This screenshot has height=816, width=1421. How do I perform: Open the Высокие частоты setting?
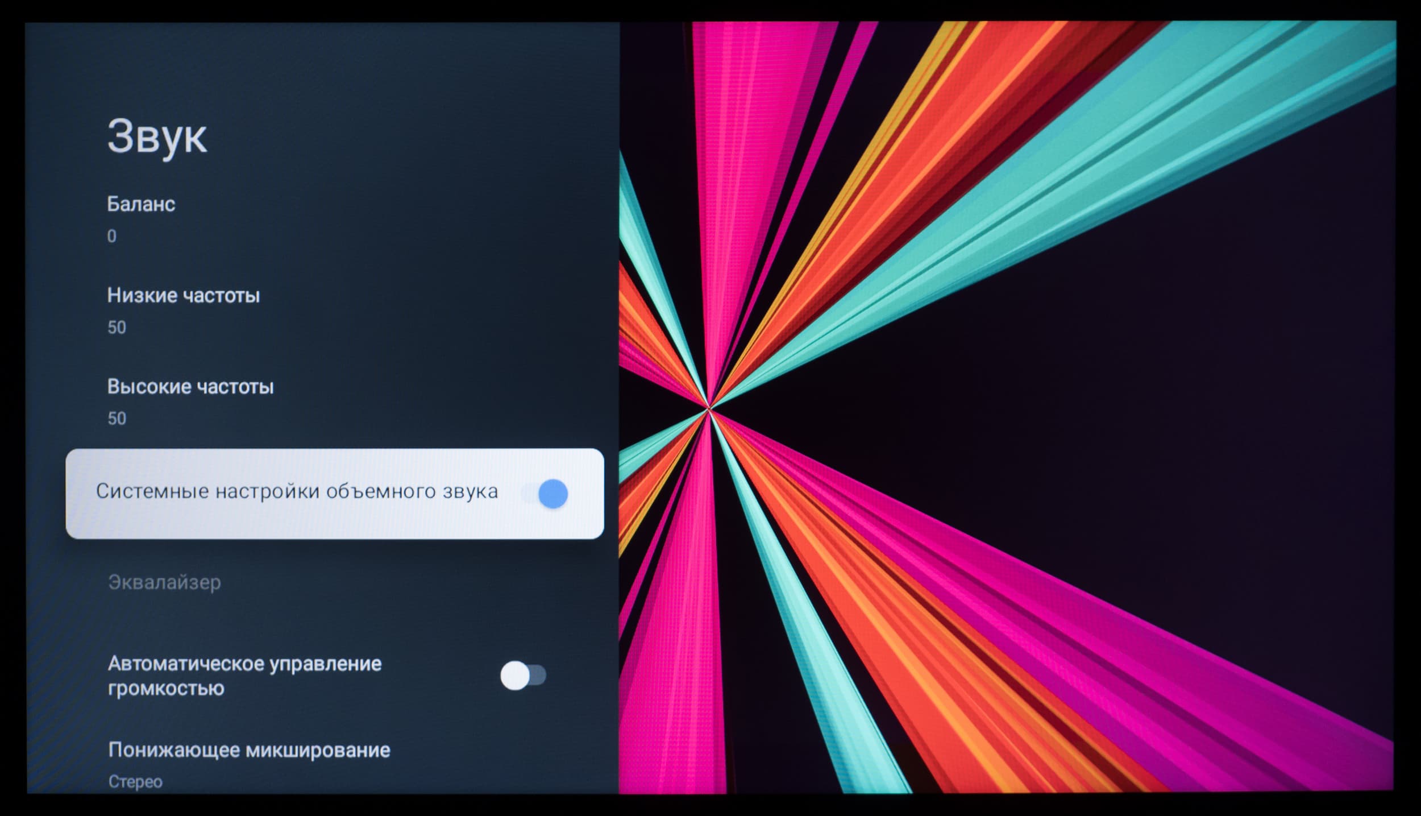pyautogui.click(x=190, y=387)
